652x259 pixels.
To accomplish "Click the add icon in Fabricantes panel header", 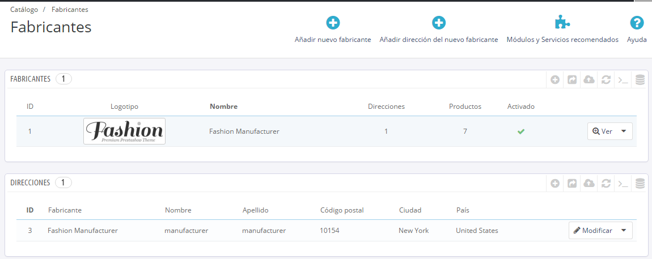I will point(555,80).
